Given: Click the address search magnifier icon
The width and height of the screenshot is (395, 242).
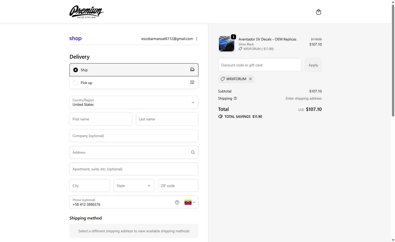Looking at the screenshot, I should click(193, 152).
